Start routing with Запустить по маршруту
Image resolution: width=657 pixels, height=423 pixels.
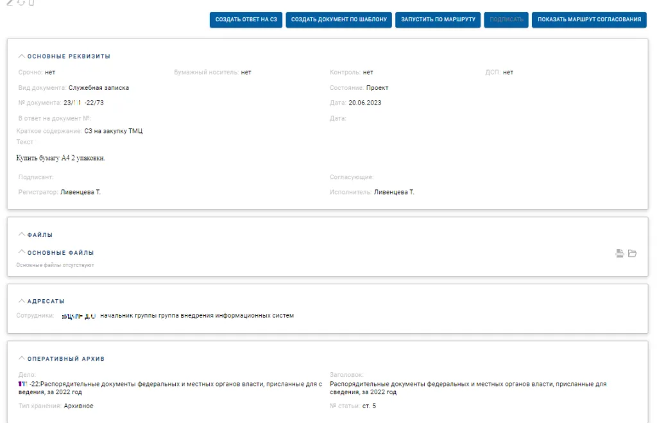[x=438, y=20]
